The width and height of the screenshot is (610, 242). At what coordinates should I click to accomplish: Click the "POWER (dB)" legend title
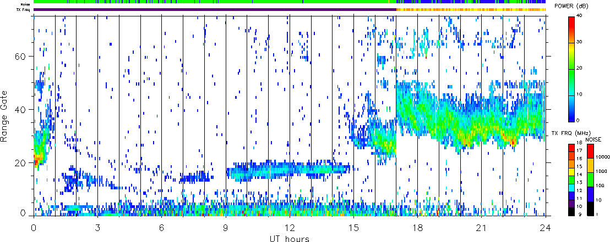coord(572,6)
